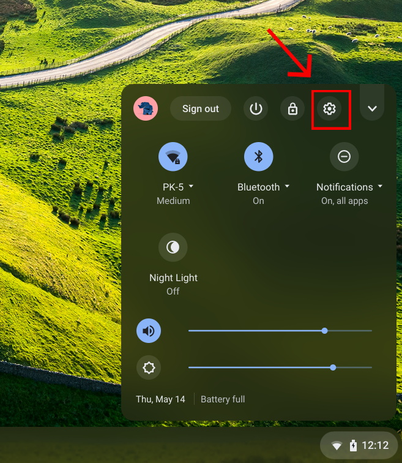Collapse the quick settings panel chevron
This screenshot has width=402, height=463.
tap(372, 108)
